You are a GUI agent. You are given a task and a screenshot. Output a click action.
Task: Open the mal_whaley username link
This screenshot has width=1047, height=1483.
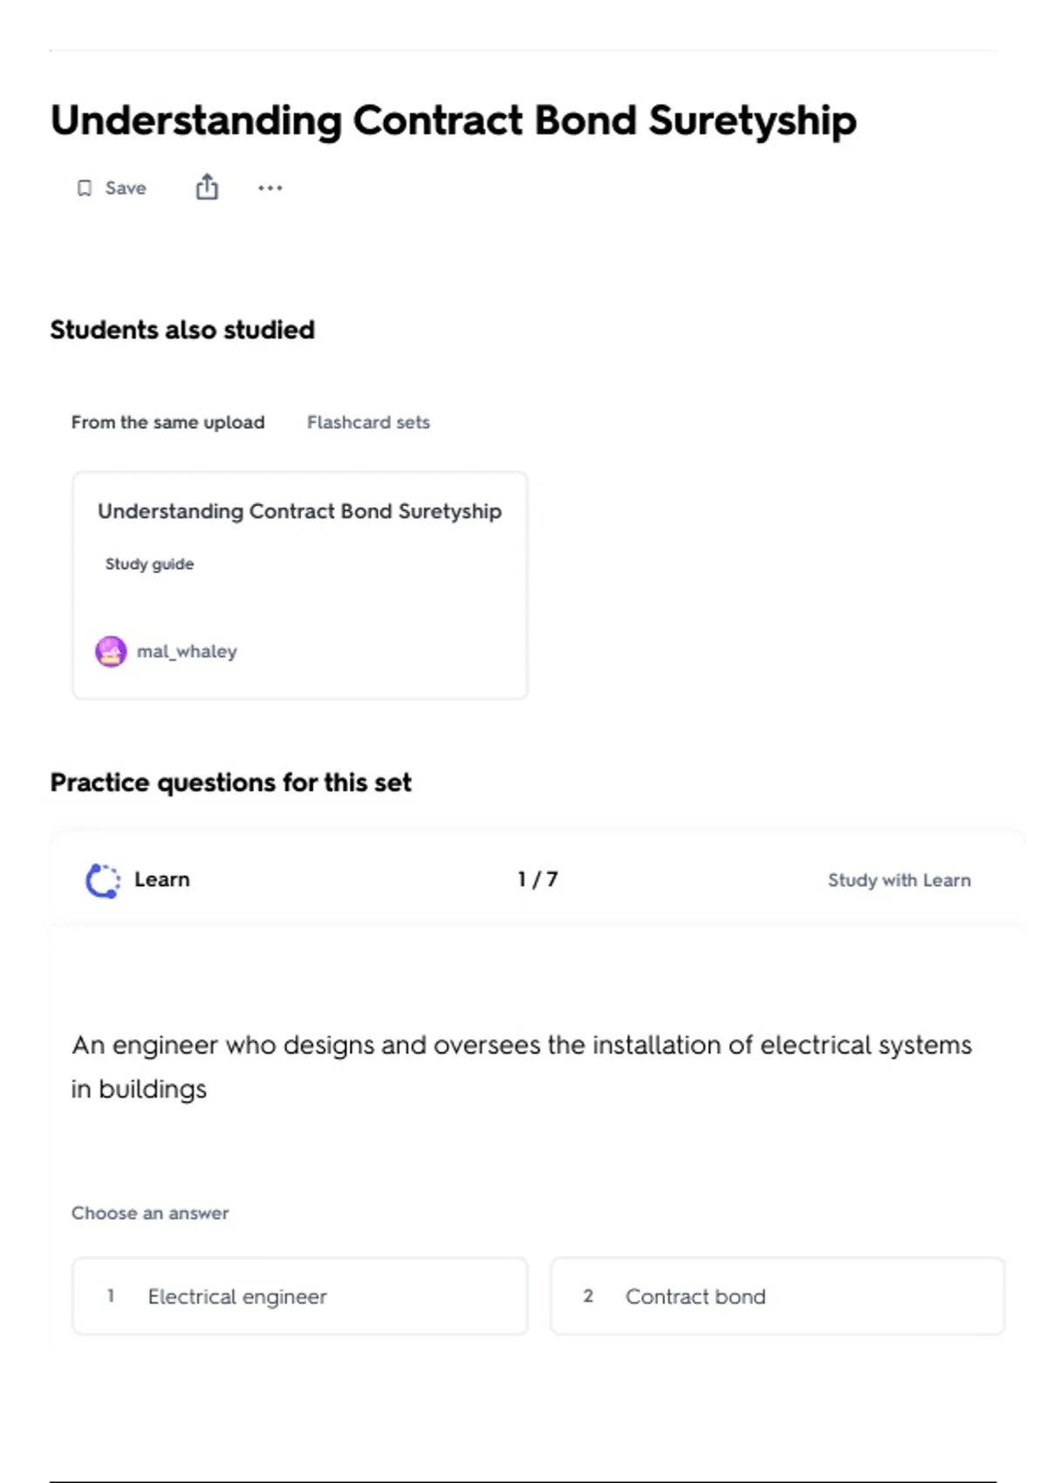click(187, 652)
